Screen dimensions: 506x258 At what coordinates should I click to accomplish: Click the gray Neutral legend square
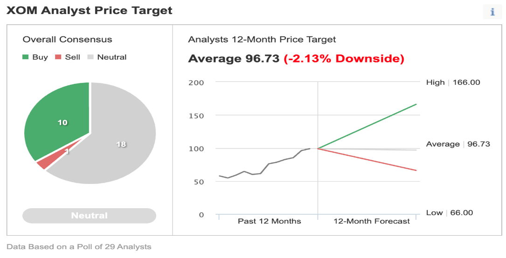[x=90, y=57]
